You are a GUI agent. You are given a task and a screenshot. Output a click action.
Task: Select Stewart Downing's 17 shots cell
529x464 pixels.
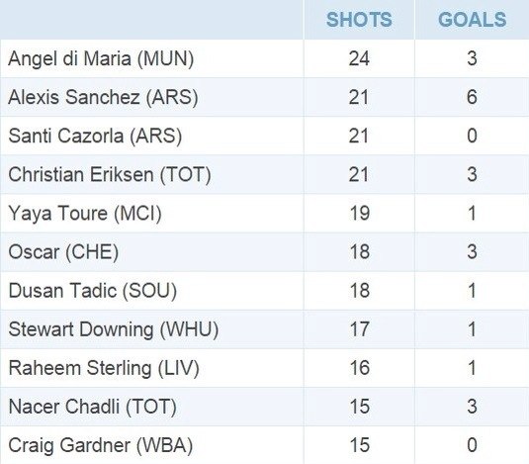click(x=359, y=329)
